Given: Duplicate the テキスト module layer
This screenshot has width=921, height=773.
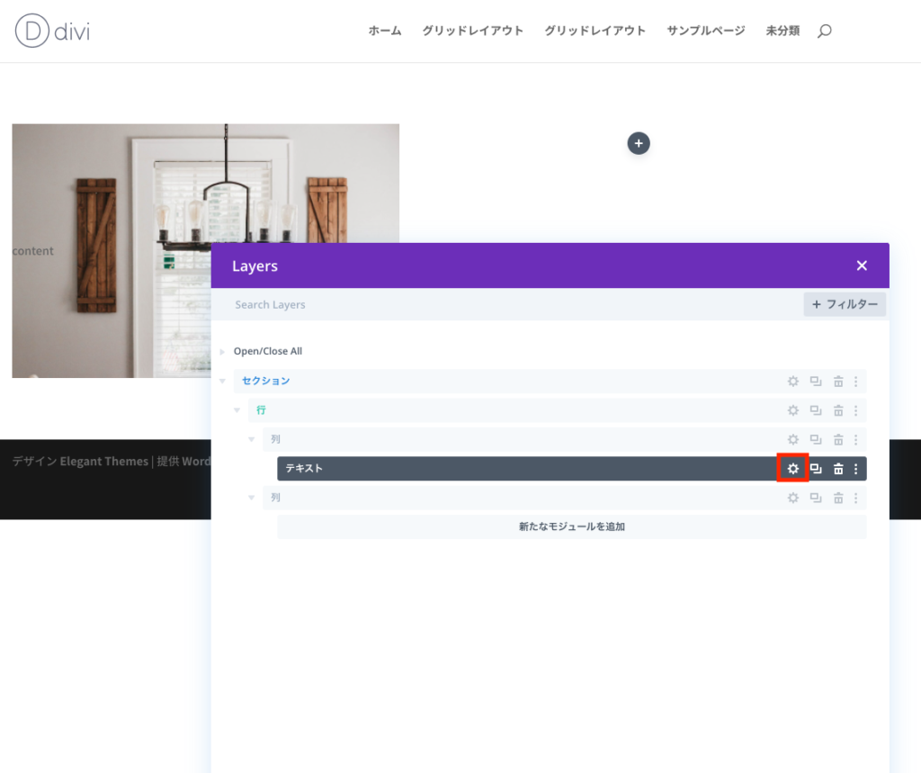Looking at the screenshot, I should (816, 469).
